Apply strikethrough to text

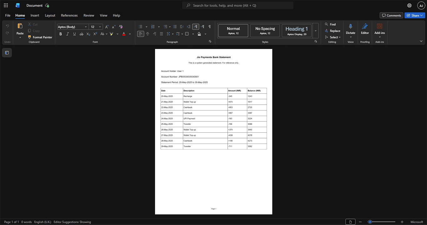81,34
